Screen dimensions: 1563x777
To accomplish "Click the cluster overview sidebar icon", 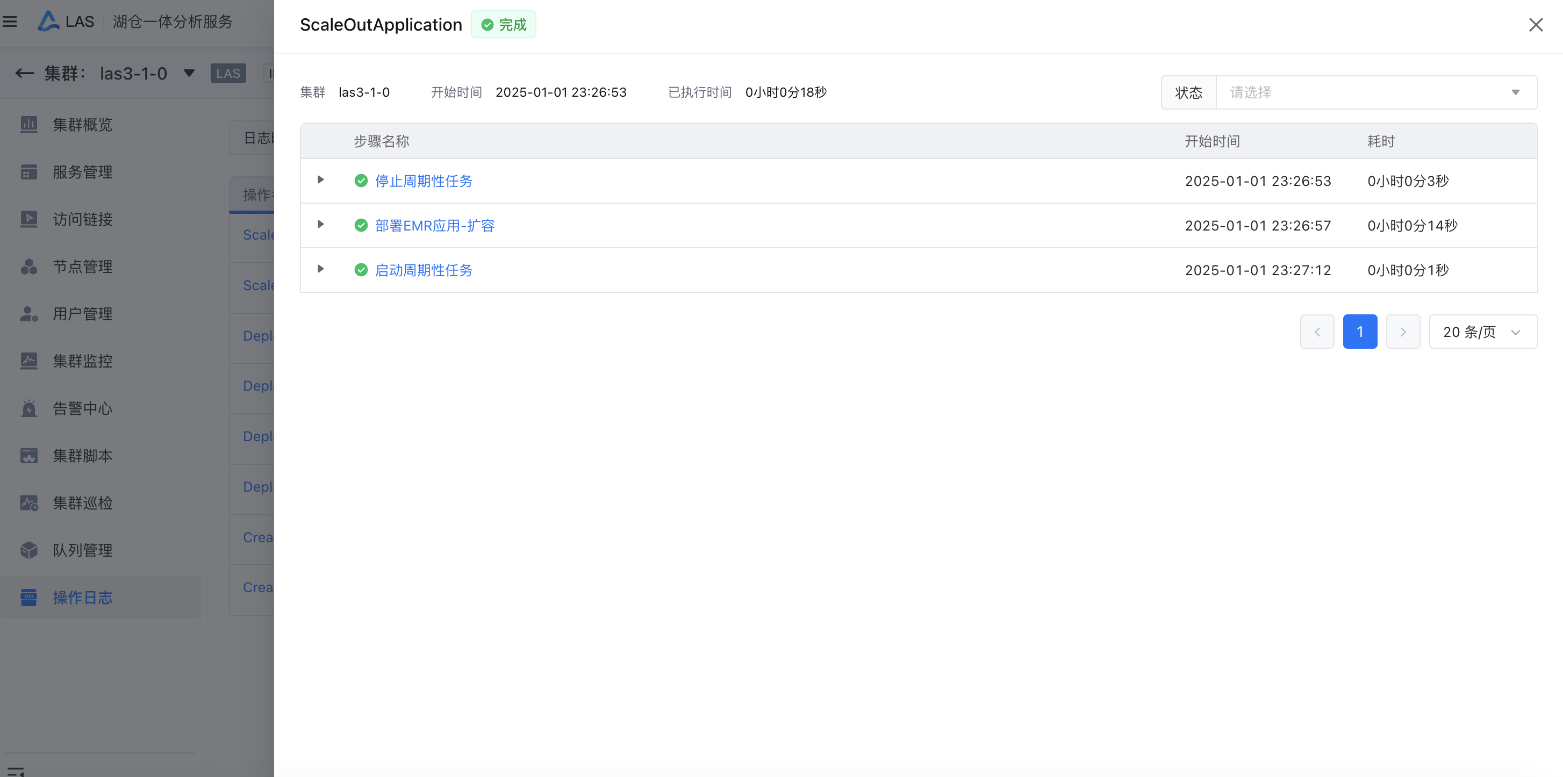I will pos(28,124).
